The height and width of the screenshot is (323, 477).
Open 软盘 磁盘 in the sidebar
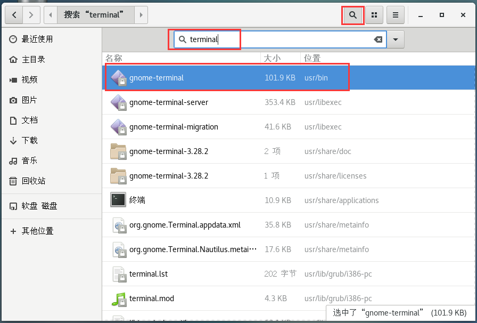tap(52, 206)
